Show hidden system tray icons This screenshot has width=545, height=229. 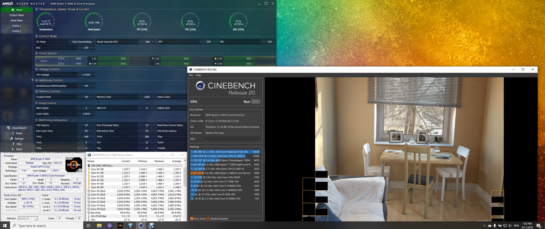click(484, 226)
